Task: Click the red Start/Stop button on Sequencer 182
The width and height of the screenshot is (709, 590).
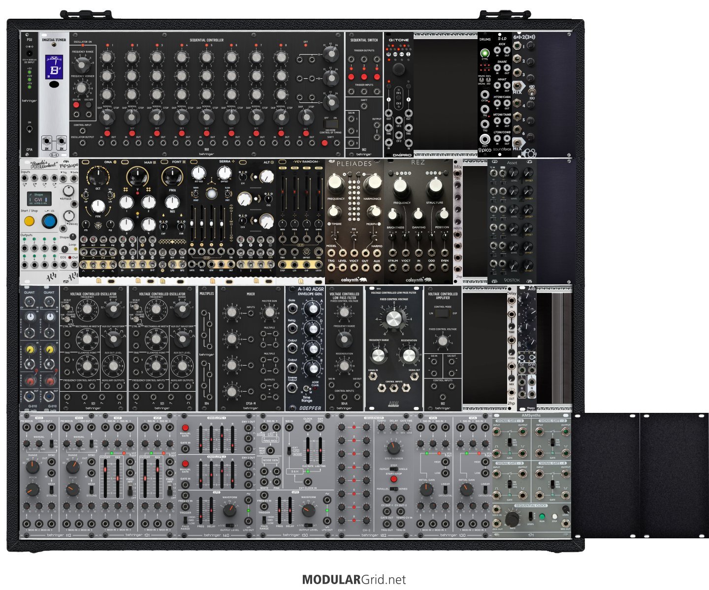Action: click(x=393, y=479)
